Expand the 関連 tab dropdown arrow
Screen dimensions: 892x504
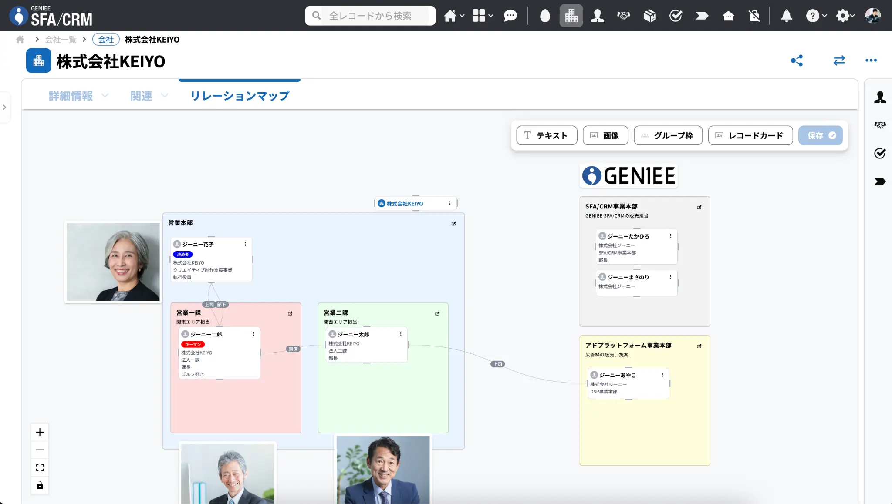164,96
